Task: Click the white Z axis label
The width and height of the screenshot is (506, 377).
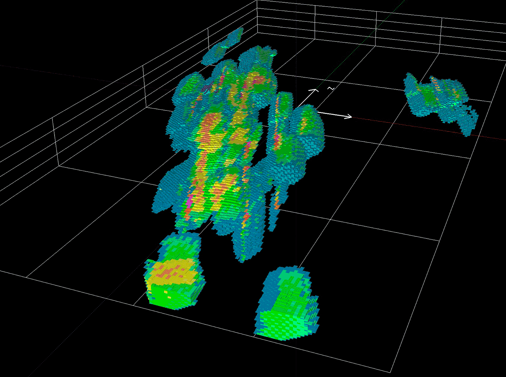Action: tap(331, 88)
